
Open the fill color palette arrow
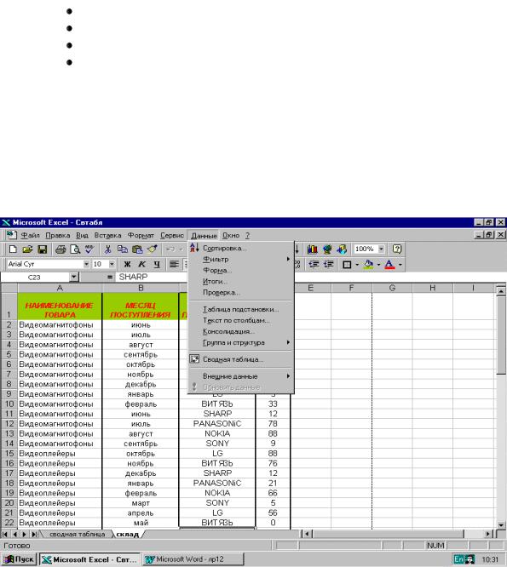378,264
